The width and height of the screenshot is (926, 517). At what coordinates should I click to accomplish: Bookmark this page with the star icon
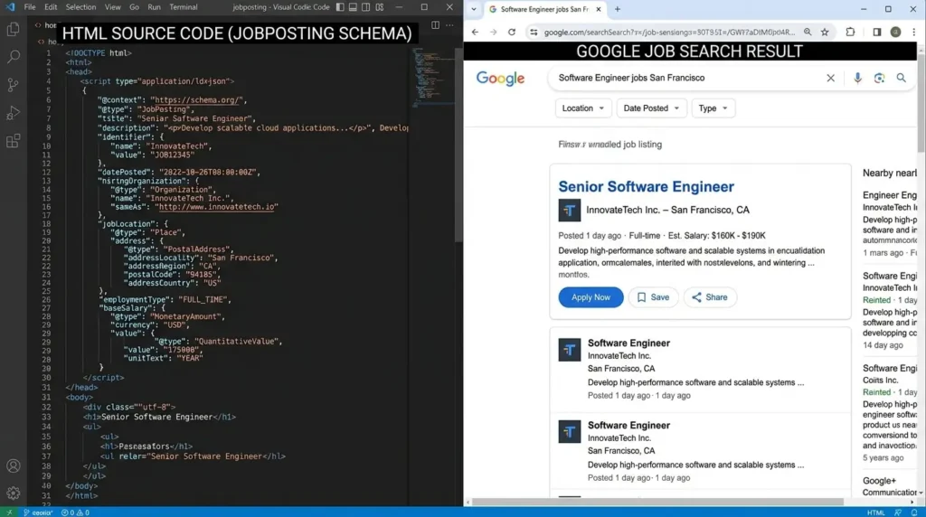click(x=825, y=32)
